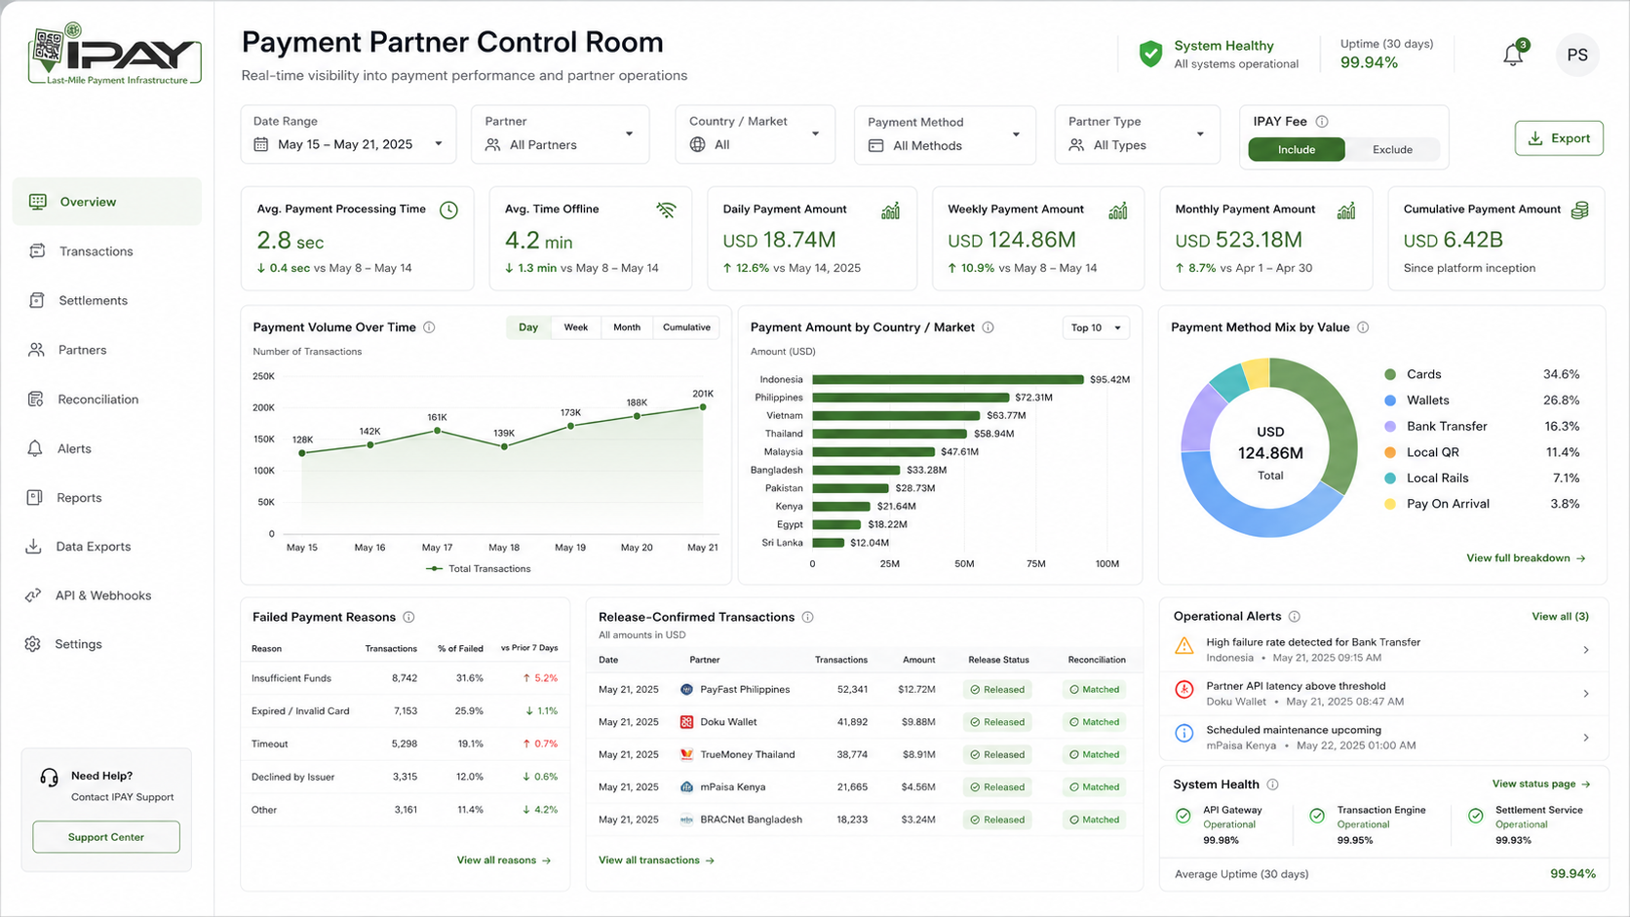This screenshot has width=1630, height=917.
Task: Expand the Scheduled maintenance alert chevron
Action: 1586,738
